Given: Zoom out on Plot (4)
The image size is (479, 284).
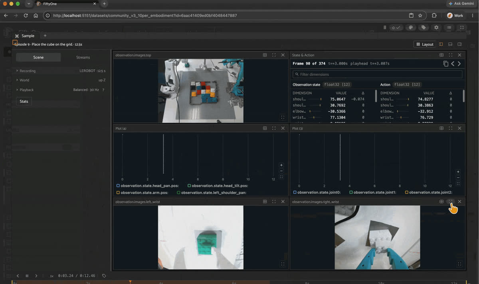Looking at the screenshot, I should click(281, 171).
